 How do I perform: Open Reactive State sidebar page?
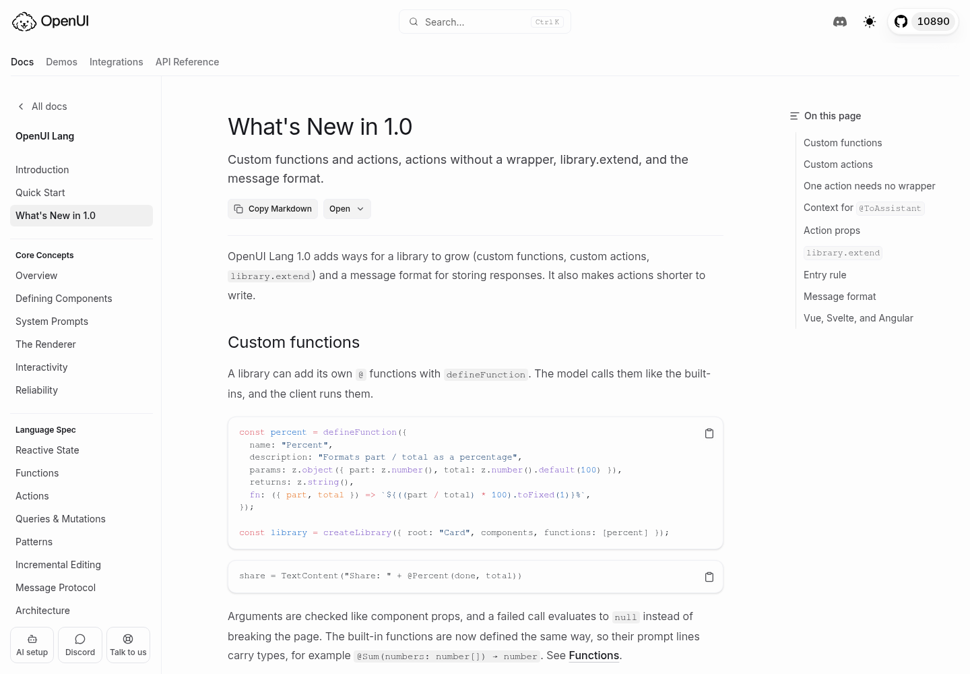[x=82, y=450]
